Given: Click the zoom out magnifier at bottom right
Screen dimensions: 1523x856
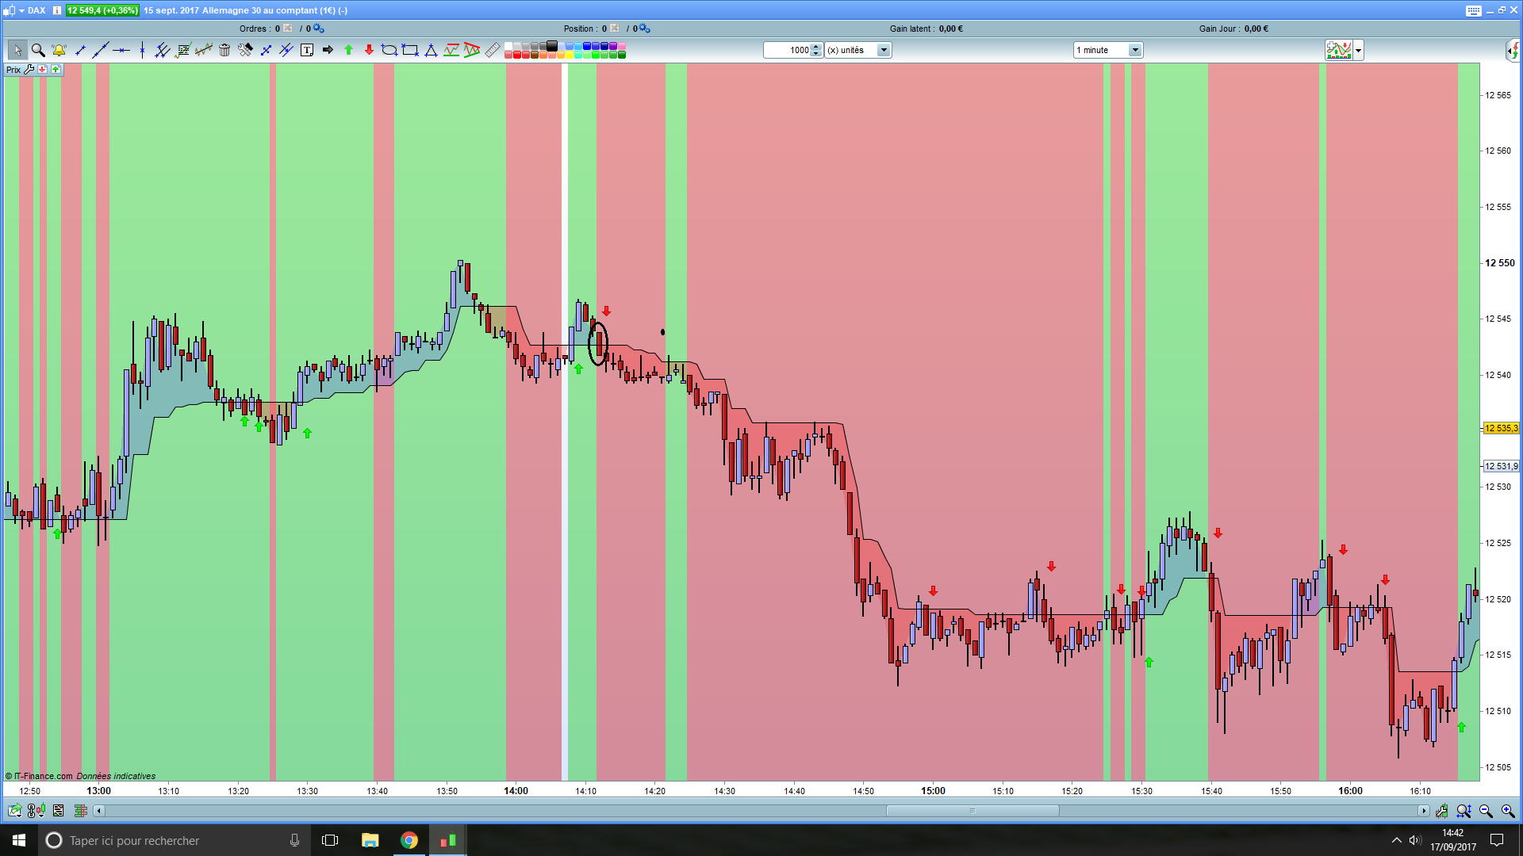Looking at the screenshot, I should click(1486, 811).
